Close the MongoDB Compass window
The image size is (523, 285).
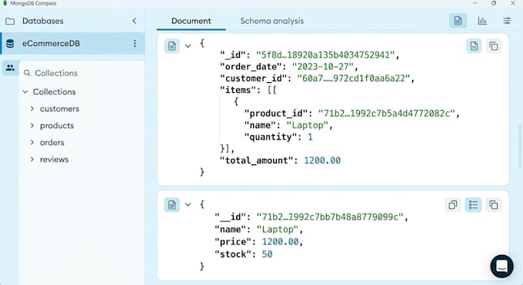[513, 3]
